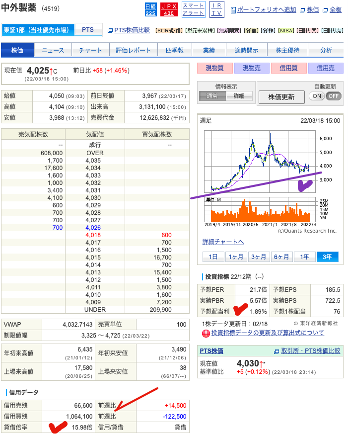Click the bid price 4,009
The width and height of the screenshot is (348, 438).
[x=93, y=302]
